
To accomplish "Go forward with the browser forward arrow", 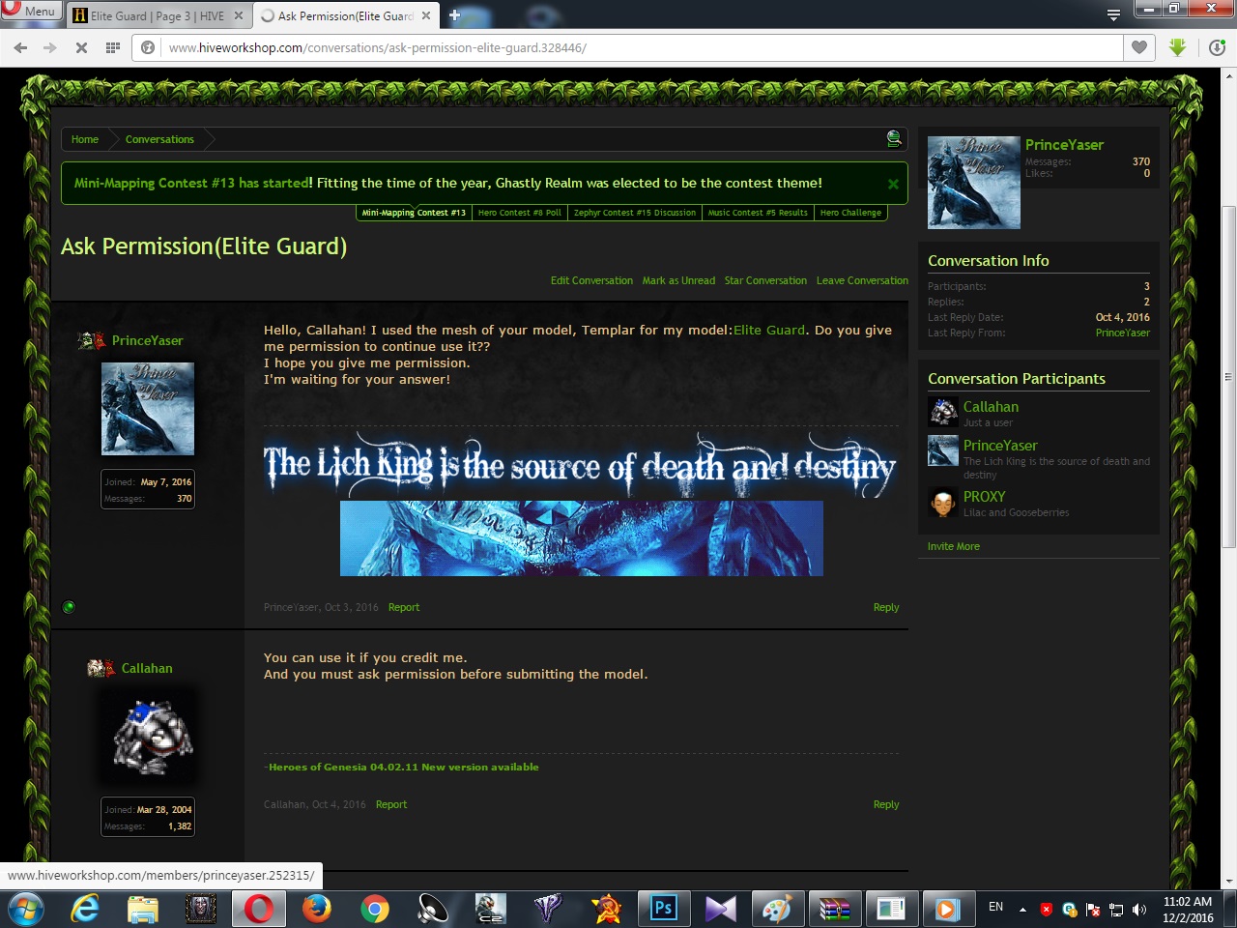I will 50,47.
